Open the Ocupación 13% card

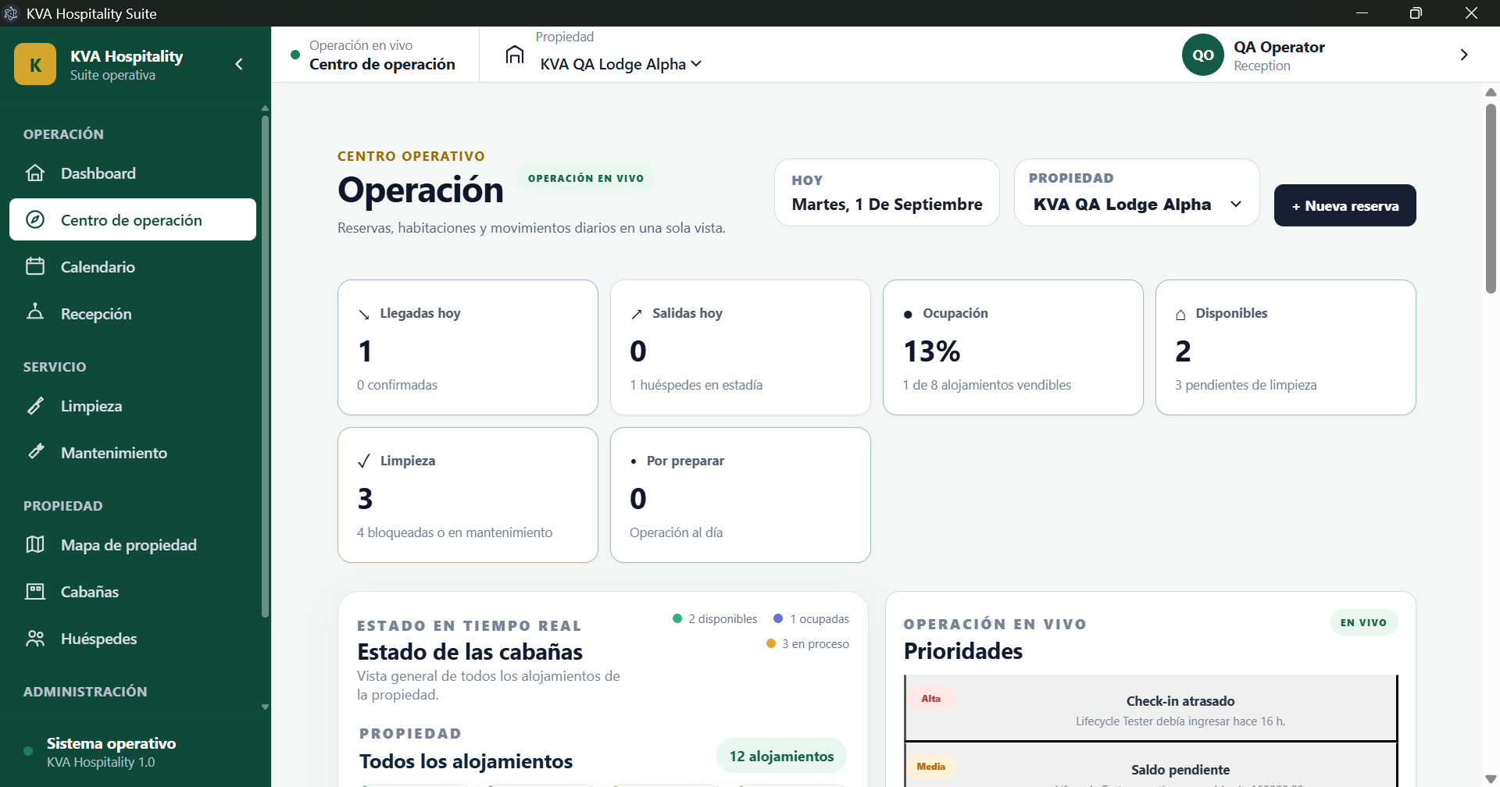(x=1013, y=347)
